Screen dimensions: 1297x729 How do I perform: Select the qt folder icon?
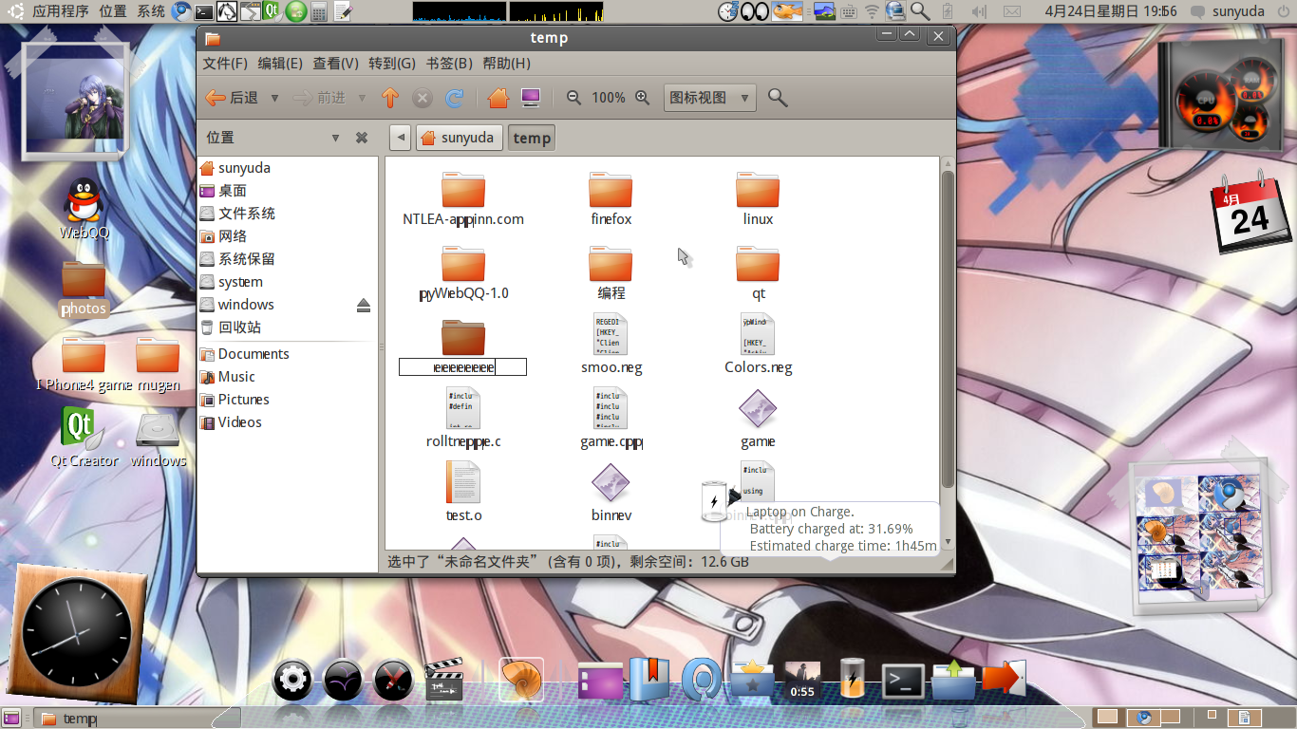758,264
